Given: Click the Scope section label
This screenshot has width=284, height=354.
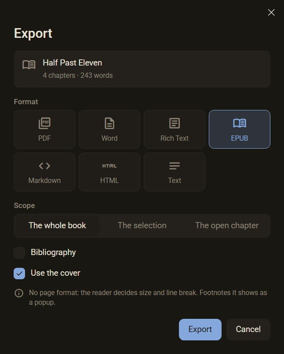Looking at the screenshot, I should [x=24, y=206].
